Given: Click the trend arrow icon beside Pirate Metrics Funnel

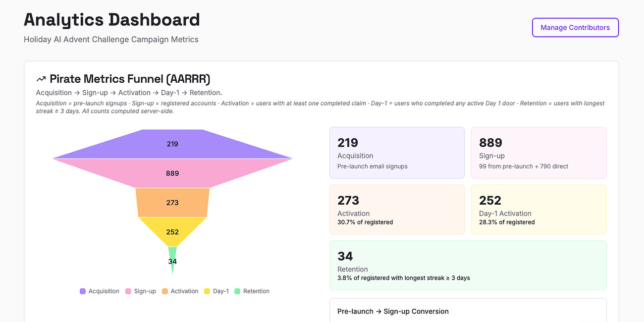Looking at the screenshot, I should point(41,79).
